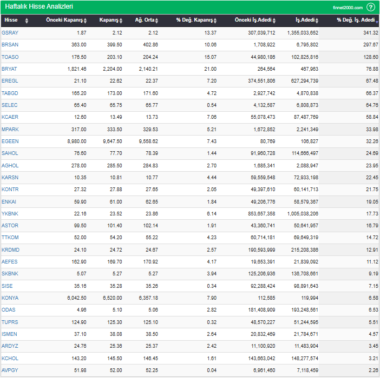Open the finnet2000.com link
The height and width of the screenshot is (378, 380).
tap(348, 8)
